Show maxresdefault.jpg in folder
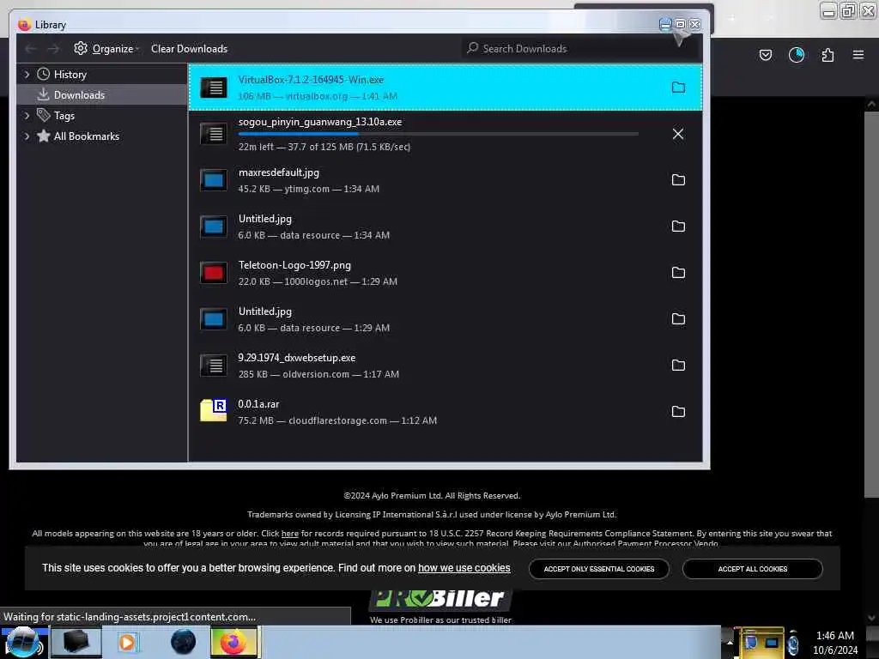This screenshot has width=879, height=659. point(678,180)
